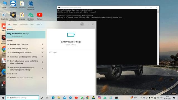This screenshot has height=100, width=178.
Task: Open the Mail app on taskbar
Action: [65, 97]
